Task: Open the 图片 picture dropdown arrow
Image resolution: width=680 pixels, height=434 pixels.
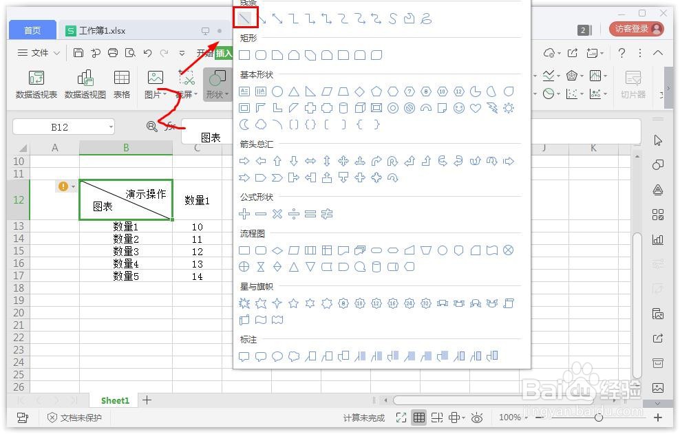Action: click(165, 94)
